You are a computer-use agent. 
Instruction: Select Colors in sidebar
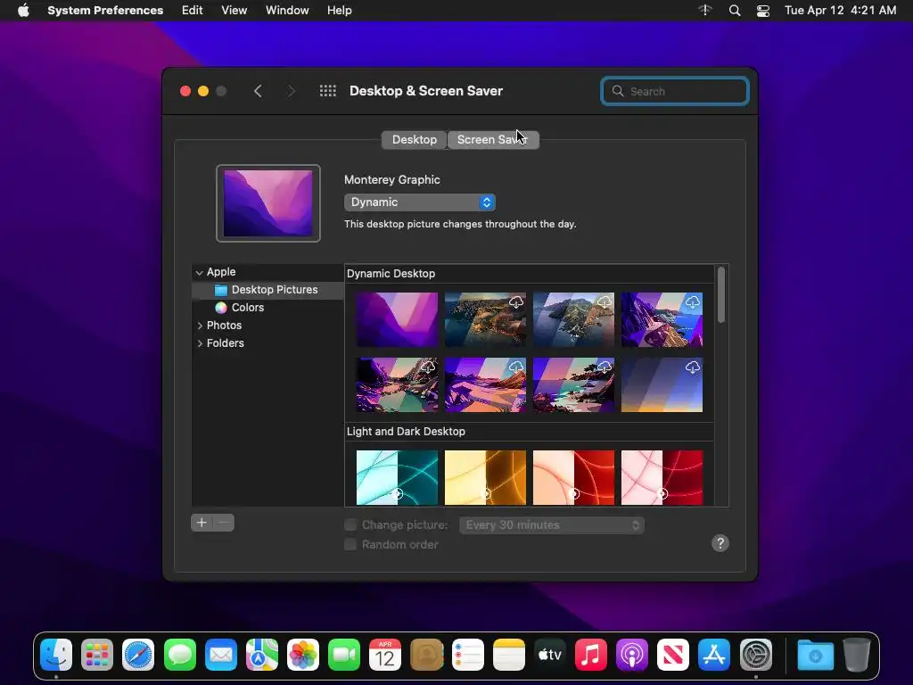pos(267,308)
